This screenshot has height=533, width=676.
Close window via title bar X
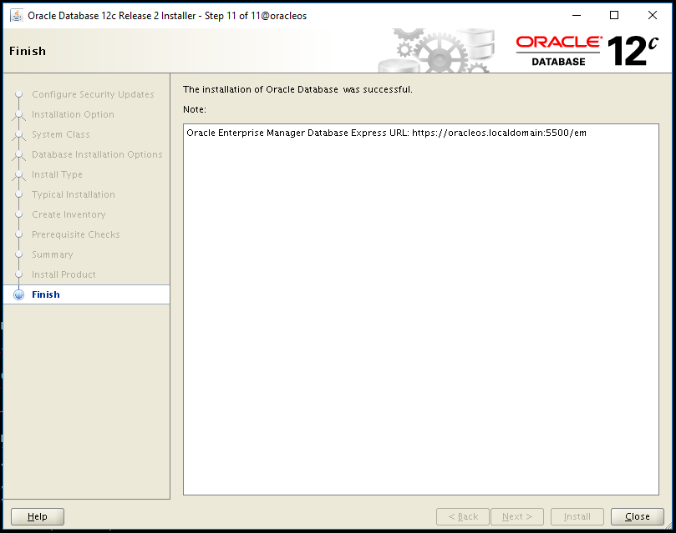pos(653,16)
